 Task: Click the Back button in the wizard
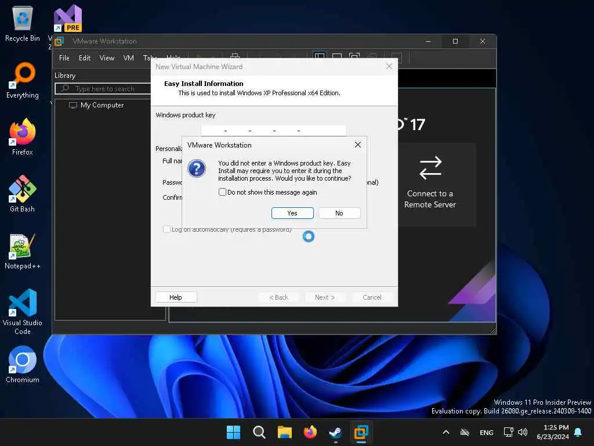278,297
